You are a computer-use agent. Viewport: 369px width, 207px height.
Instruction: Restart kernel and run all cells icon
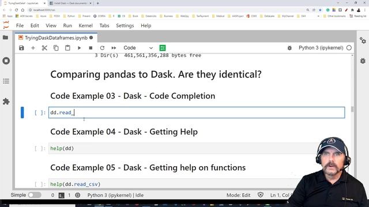tap(114, 48)
